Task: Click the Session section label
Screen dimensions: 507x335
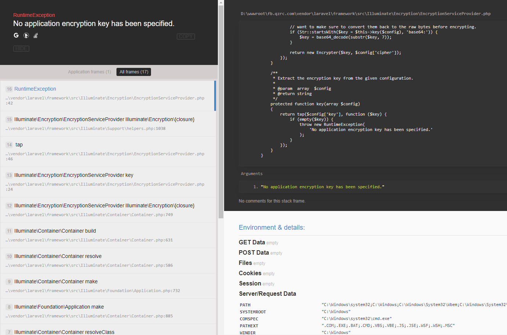Action: click(x=250, y=283)
